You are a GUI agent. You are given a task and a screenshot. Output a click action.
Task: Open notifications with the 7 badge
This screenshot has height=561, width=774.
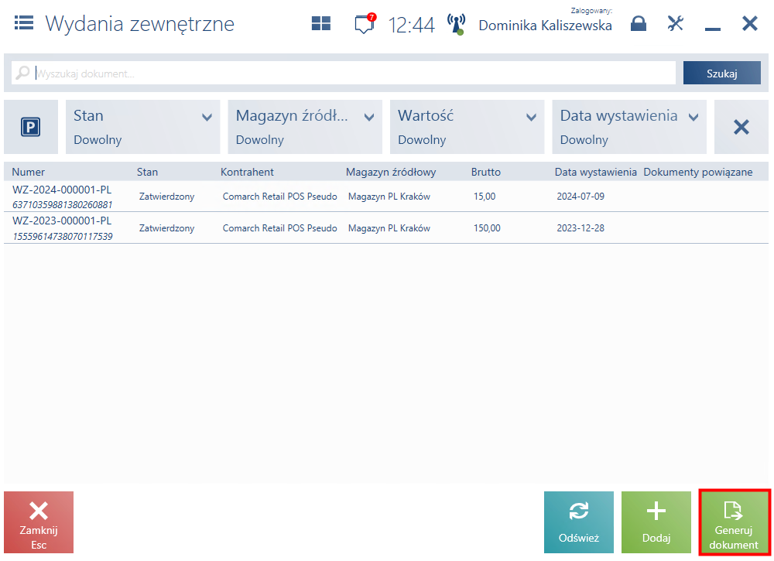pyautogui.click(x=365, y=23)
